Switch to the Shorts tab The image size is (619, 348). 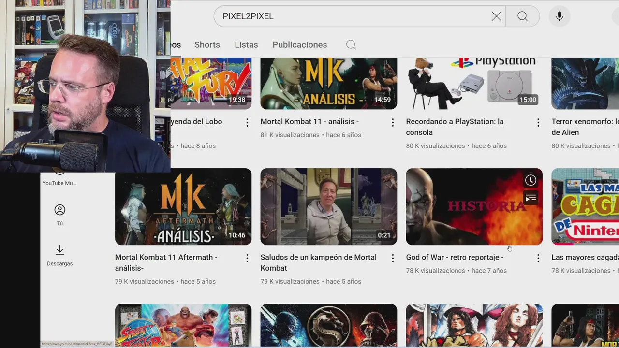pyautogui.click(x=207, y=45)
